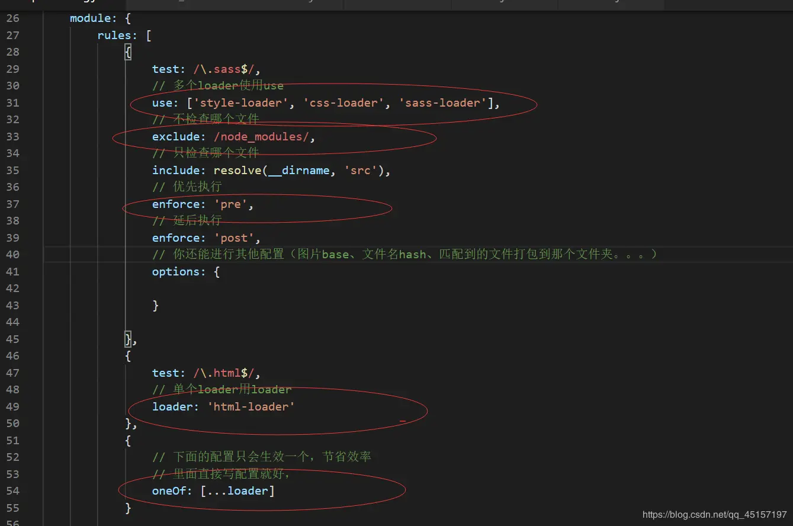793x526 pixels.
Task: Click the comment "// 多个loader使用use"
Action: [x=218, y=86]
